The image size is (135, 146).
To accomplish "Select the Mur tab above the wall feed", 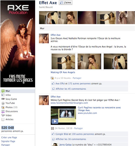I will click(42, 28).
